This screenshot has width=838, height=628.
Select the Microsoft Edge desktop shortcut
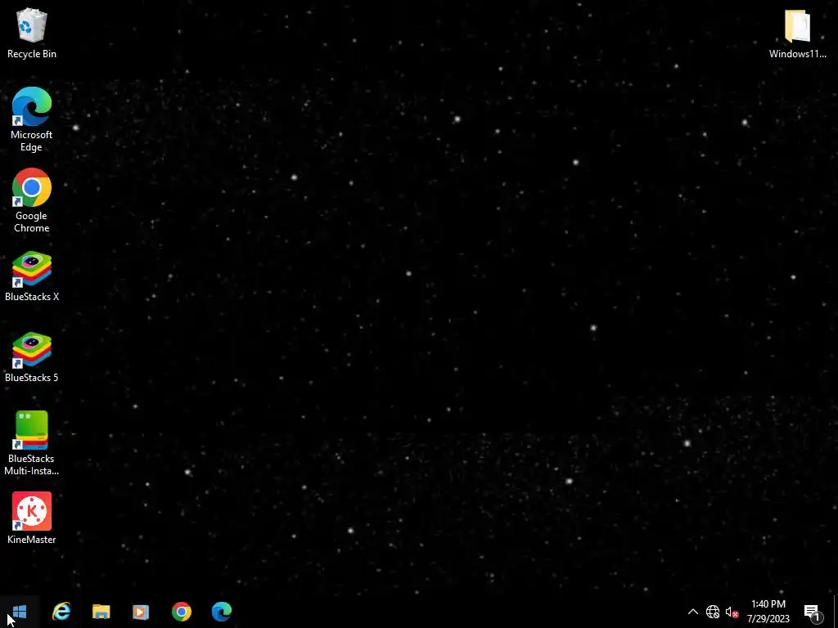pos(32,119)
